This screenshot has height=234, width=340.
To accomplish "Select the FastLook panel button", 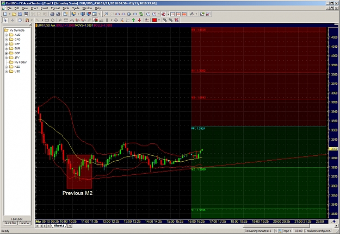I will pyautogui.click(x=17, y=219).
